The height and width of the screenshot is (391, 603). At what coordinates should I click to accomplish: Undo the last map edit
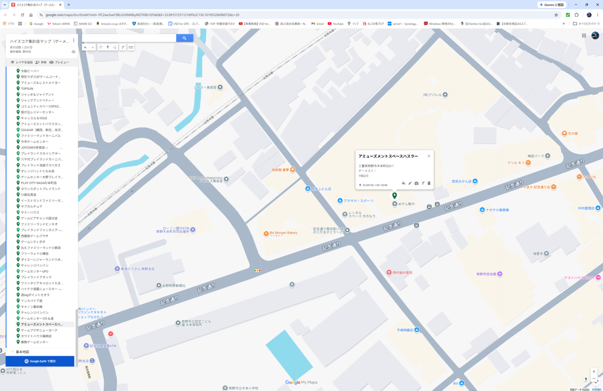85,47
